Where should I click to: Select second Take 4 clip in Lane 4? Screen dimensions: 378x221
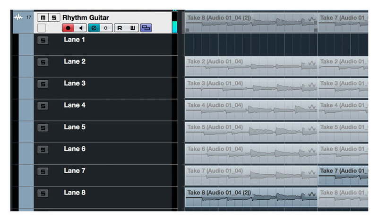point(343,110)
